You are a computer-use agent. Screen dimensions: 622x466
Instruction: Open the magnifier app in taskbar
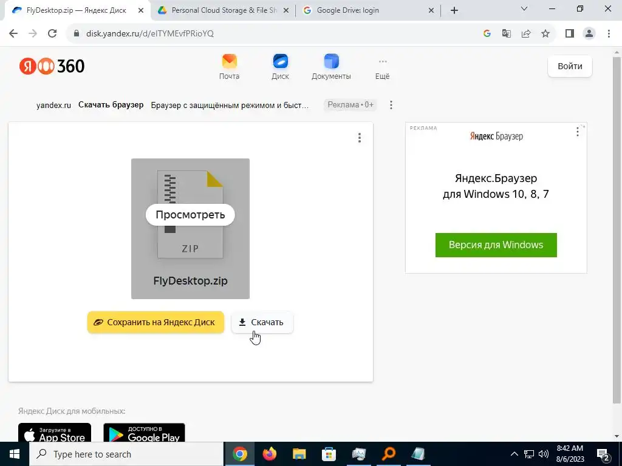[x=388, y=454]
